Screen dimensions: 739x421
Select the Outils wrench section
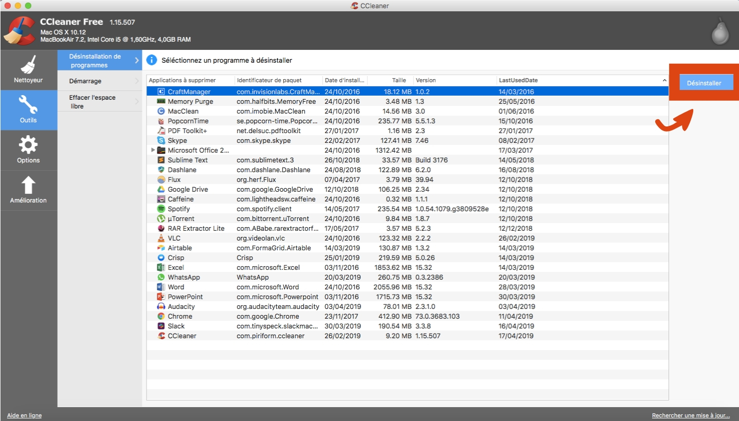pyautogui.click(x=28, y=110)
